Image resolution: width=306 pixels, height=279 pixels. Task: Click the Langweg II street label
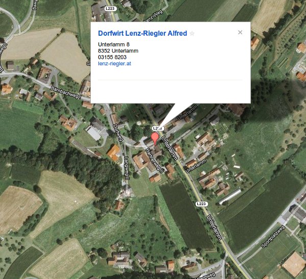(126, 168)
